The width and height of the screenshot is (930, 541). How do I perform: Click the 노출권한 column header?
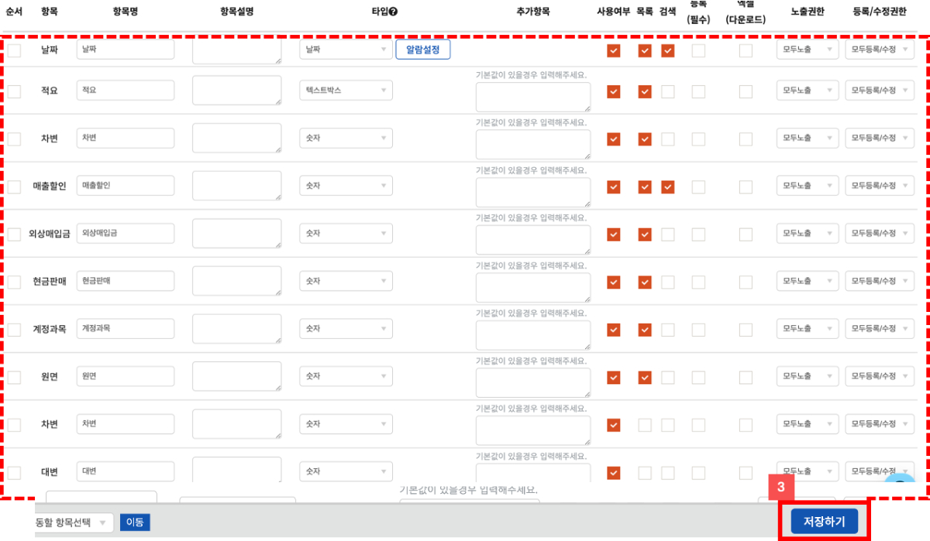point(808,12)
